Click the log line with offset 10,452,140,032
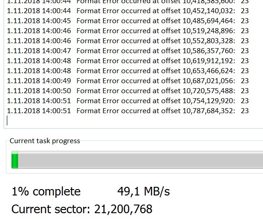The width and height of the screenshot is (263, 220). [x=128, y=11]
